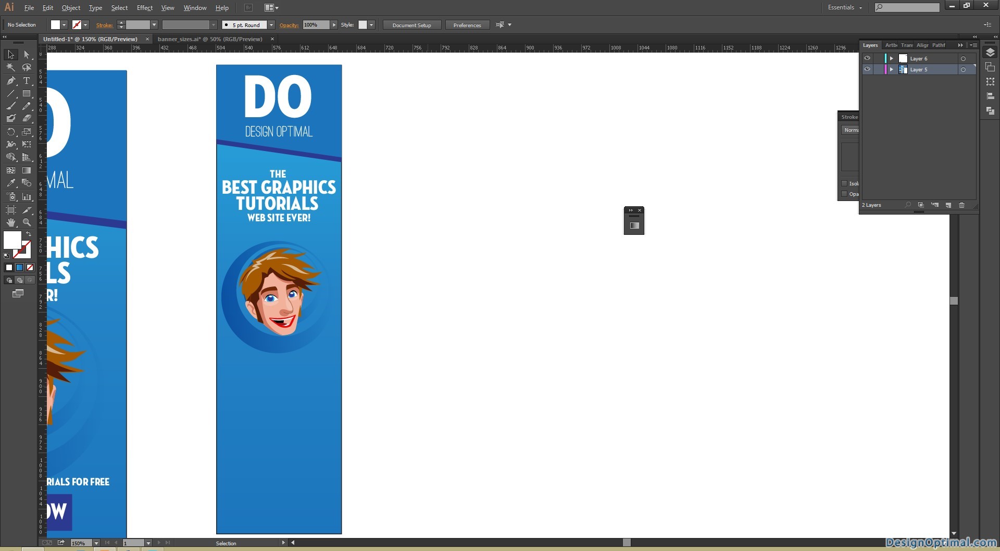Activate the Type tool
This screenshot has width=1000, height=551.
27,81
